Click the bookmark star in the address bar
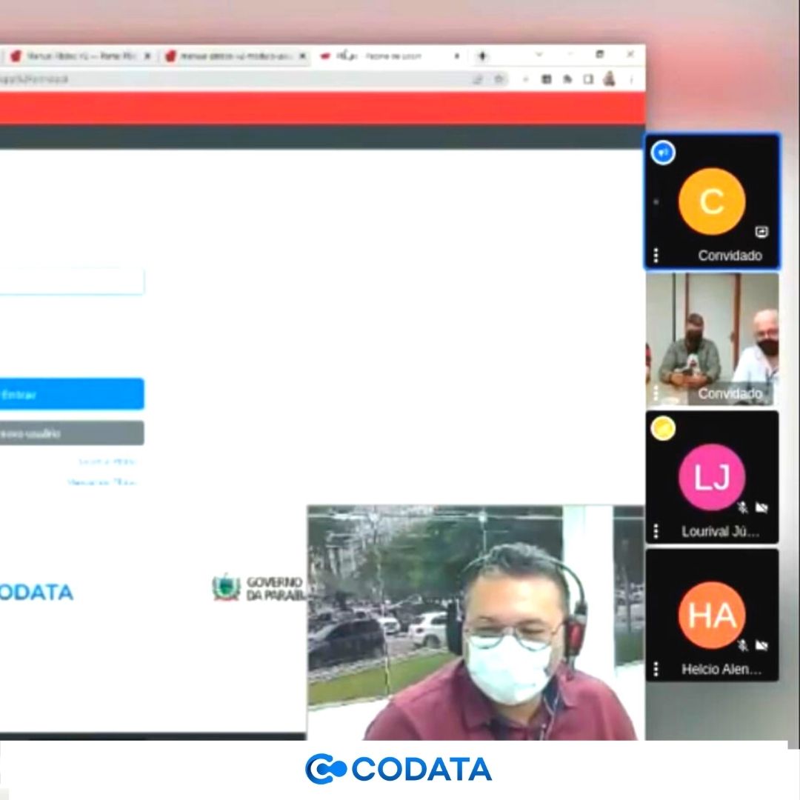Viewport: 800px width, 800px height. click(499, 79)
